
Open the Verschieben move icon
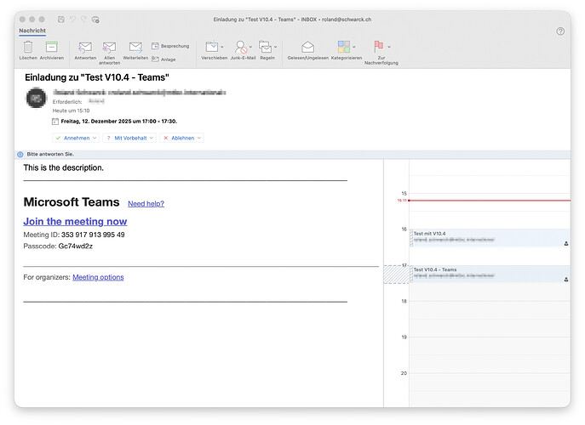tap(211, 47)
